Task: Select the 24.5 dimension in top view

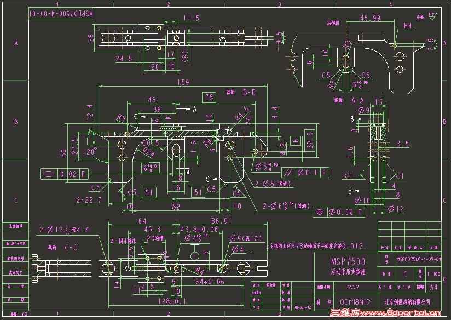Action: tap(124, 59)
